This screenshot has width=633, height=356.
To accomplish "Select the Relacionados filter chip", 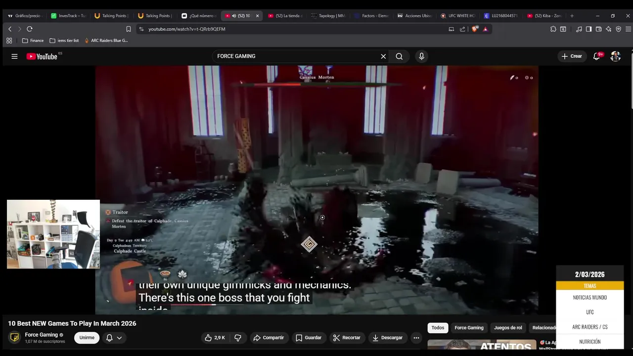I will coord(543,328).
